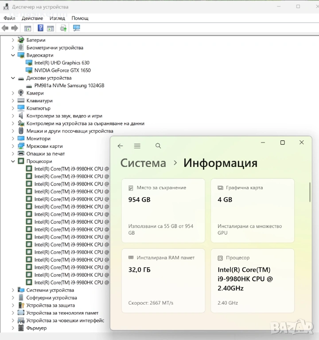Open the Помощ menu
This screenshot has width=319, height=340.
[80, 18]
